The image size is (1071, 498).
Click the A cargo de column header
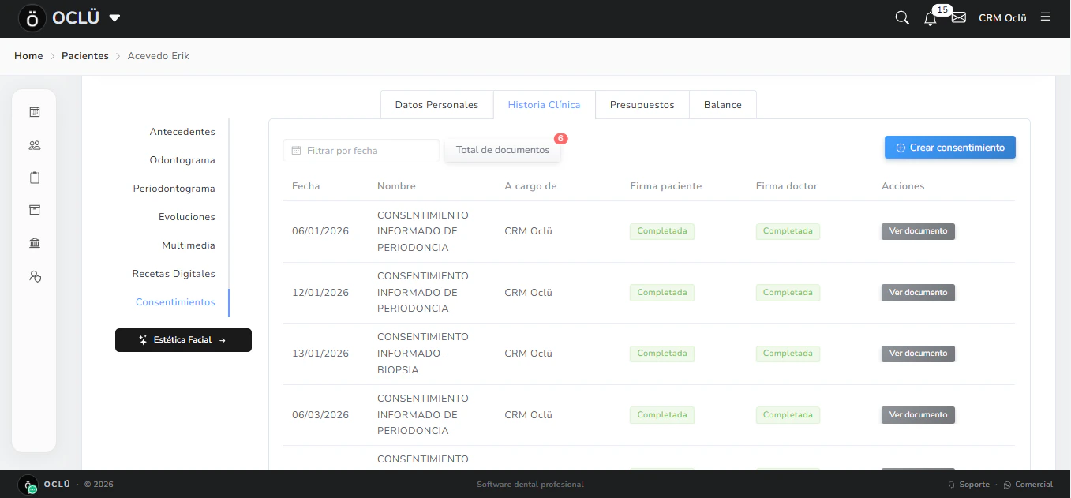click(x=531, y=186)
